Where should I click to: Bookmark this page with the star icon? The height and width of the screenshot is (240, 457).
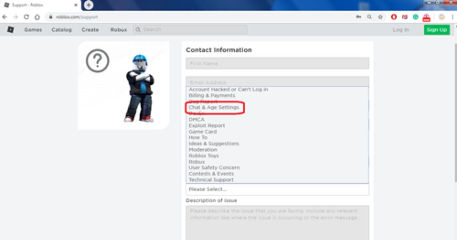(380, 17)
